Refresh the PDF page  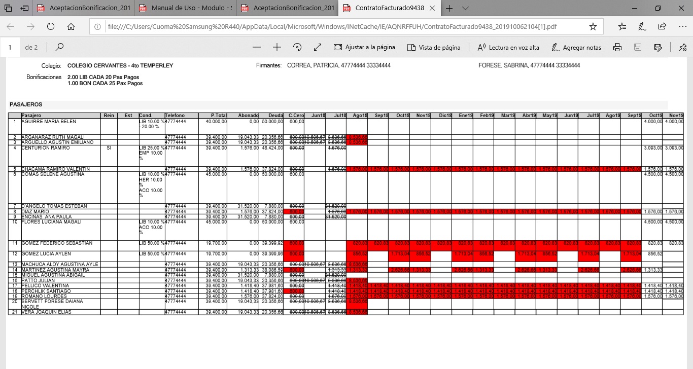(x=50, y=27)
